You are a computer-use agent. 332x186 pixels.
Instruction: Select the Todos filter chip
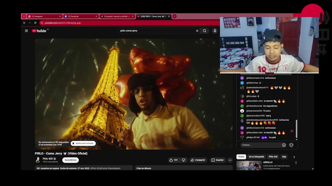241,157
